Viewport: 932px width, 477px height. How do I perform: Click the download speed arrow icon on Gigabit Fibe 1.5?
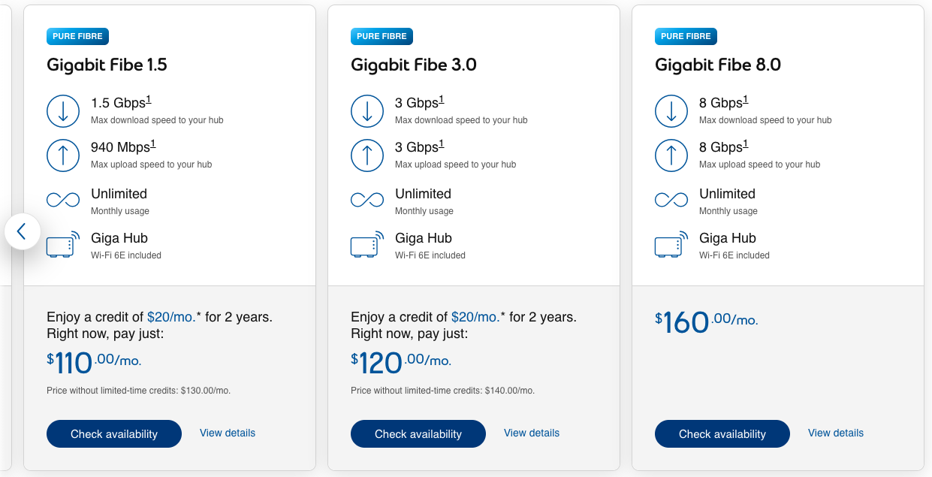(x=63, y=110)
